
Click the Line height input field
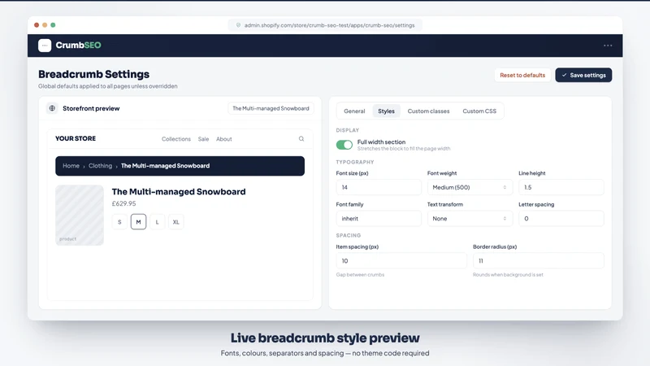[561, 187]
